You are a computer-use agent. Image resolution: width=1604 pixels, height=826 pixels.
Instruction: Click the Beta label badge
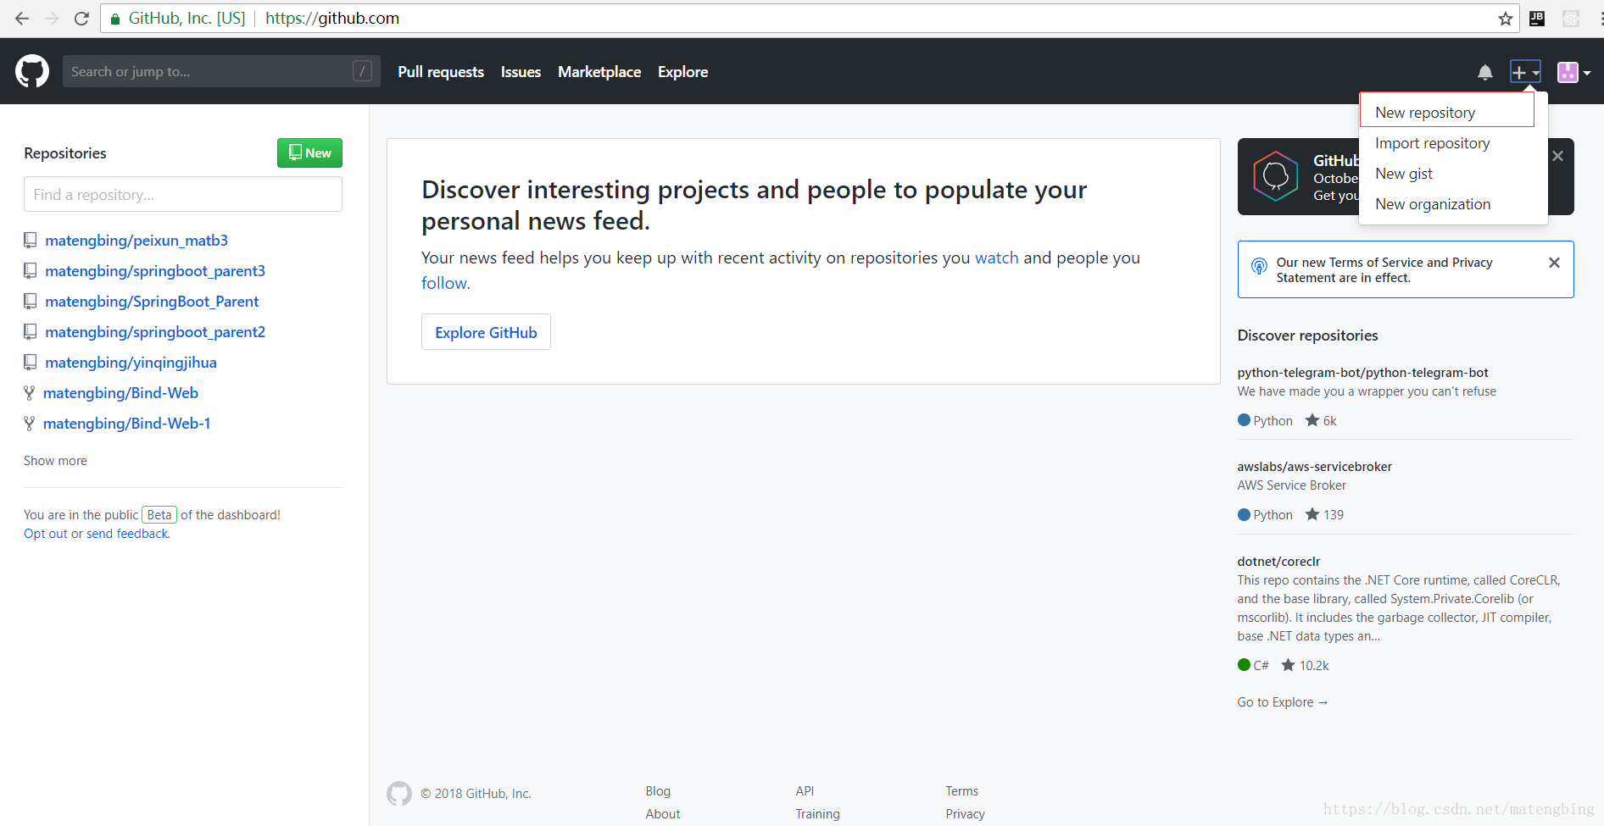[x=159, y=515]
